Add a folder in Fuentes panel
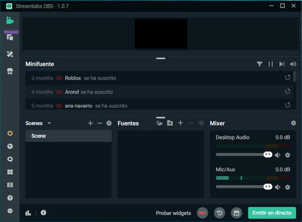The image size is (302, 222). (170, 123)
